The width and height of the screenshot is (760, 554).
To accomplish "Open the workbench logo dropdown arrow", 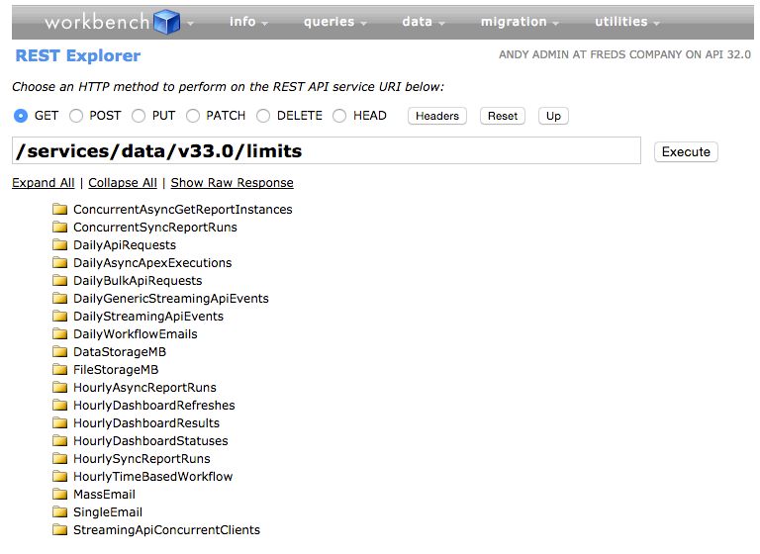I will point(190,24).
